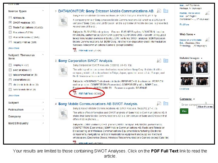Open Research and Markets web news link
The width and height of the screenshot is (218, 163).
pos(191,41)
